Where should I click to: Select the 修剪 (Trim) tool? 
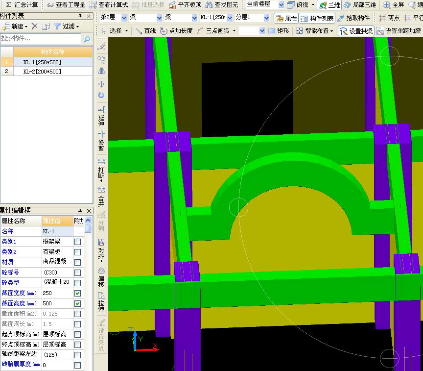pos(101,140)
